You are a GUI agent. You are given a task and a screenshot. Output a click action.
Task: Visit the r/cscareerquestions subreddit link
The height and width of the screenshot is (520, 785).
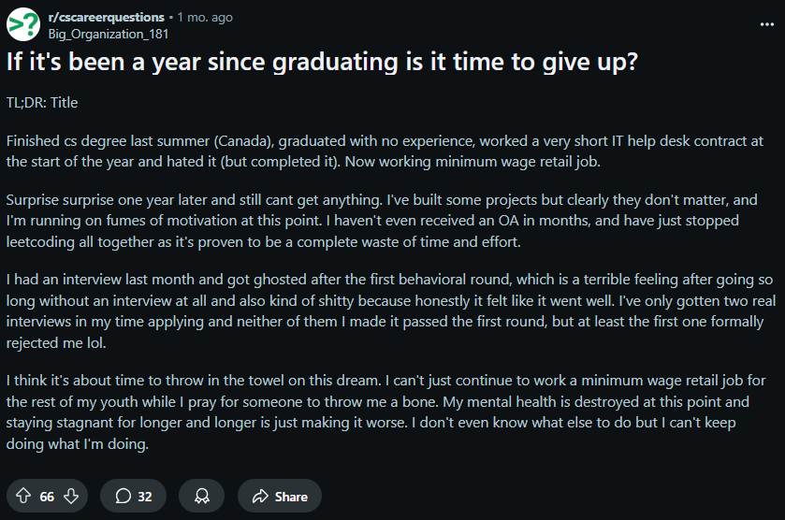(x=106, y=17)
